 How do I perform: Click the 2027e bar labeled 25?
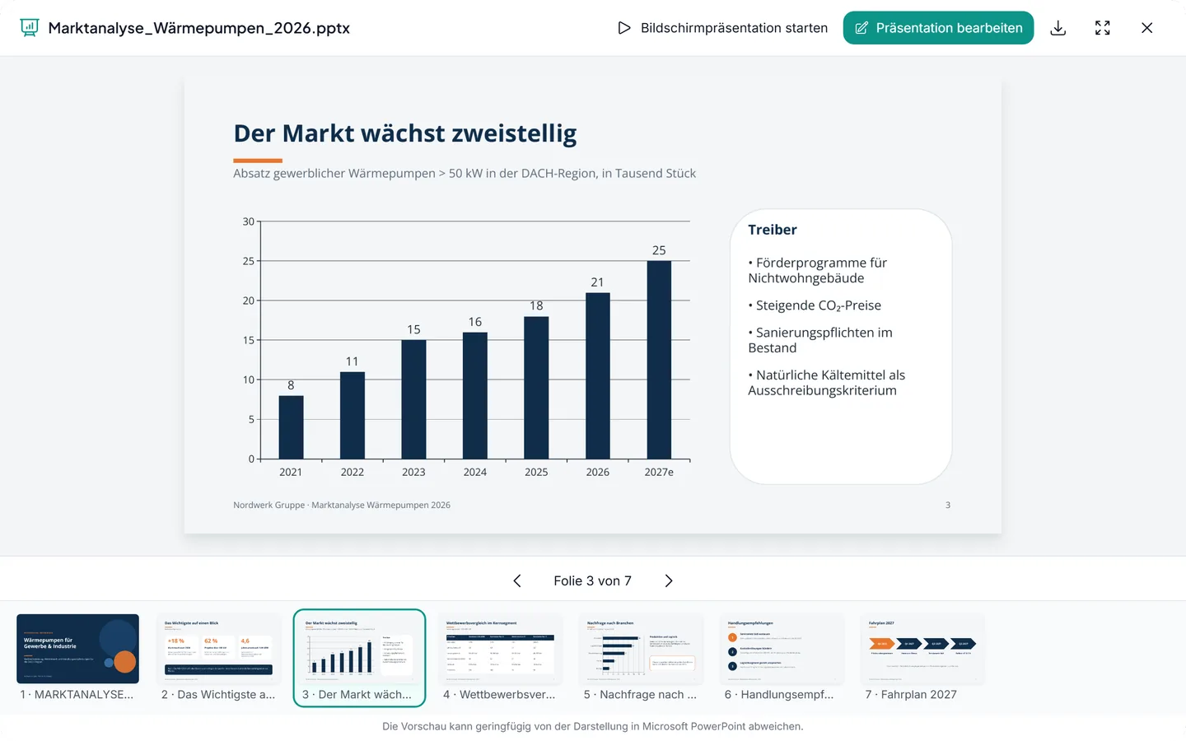point(659,360)
